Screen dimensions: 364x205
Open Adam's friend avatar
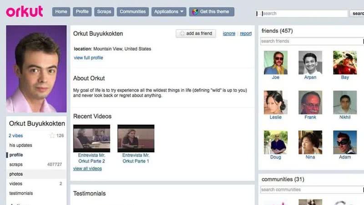345,142
